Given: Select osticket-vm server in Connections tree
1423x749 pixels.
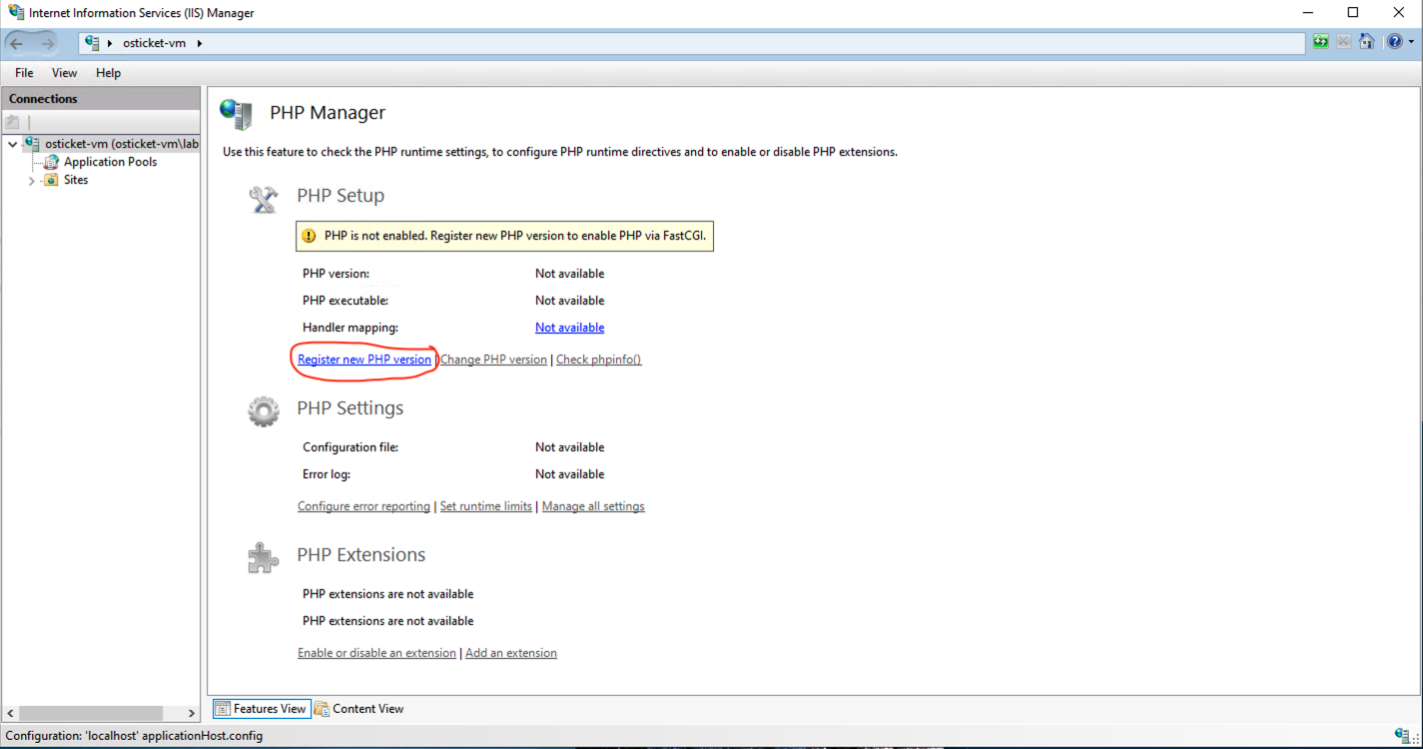Looking at the screenshot, I should 122,144.
